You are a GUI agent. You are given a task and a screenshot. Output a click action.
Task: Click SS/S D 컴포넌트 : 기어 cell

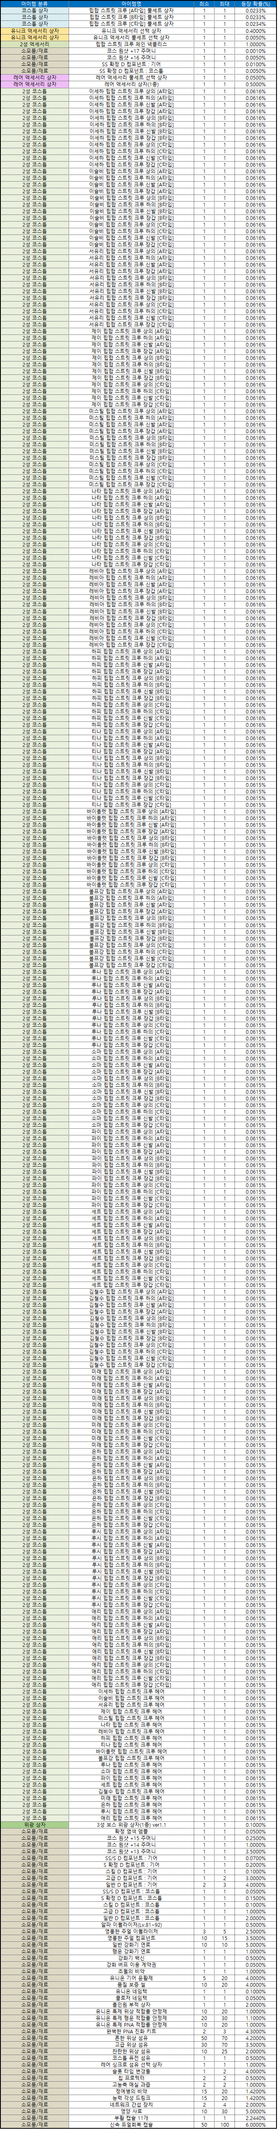tap(132, 1858)
